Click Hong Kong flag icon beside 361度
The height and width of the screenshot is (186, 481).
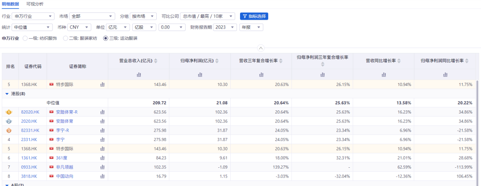(52, 158)
